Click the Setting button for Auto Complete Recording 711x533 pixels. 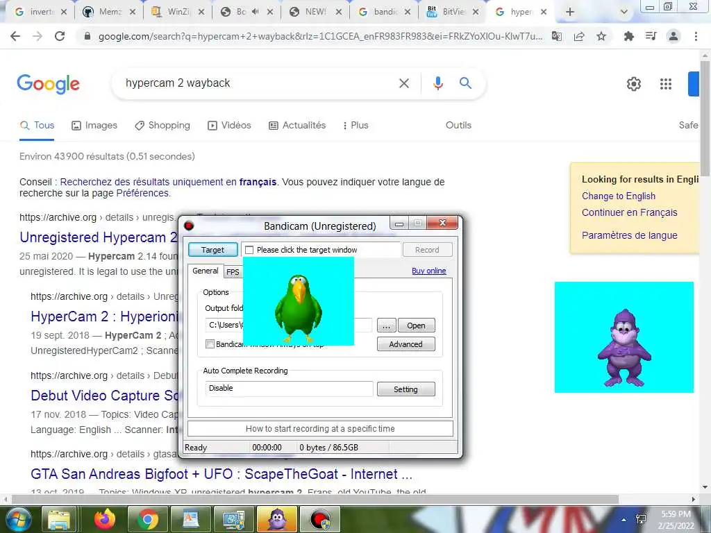[405, 389]
